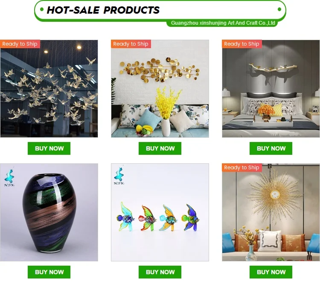Click Ready to Ship badge on branch decor
Viewport: 320px width, 287px height.
point(242,44)
